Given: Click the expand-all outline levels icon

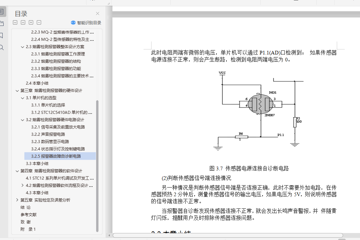Looking at the screenshot, I should pos(15,22).
